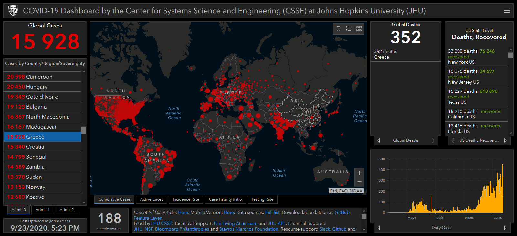Select the Admin1 tab
This screenshot has width=517, height=236.
pos(43,210)
